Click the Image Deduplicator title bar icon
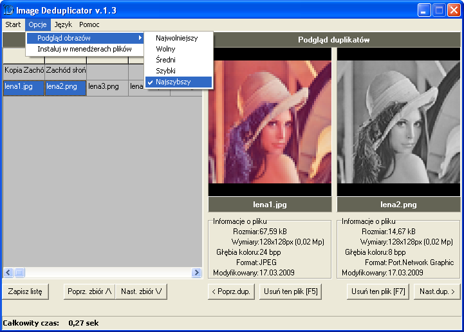This screenshot has height=332, width=464. point(8,10)
